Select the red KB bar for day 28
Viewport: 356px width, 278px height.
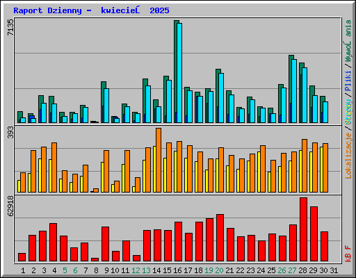303,229
